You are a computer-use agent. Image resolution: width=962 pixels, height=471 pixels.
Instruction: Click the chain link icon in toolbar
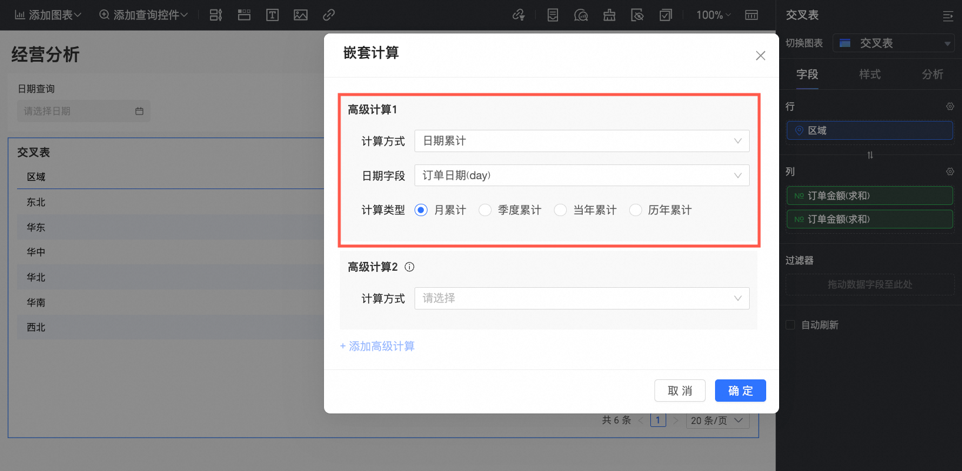(329, 15)
